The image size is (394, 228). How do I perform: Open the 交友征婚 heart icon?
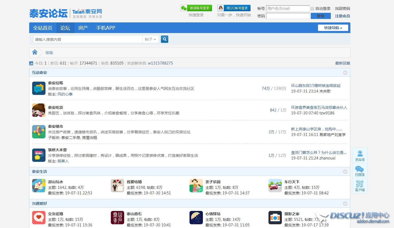click(x=39, y=218)
